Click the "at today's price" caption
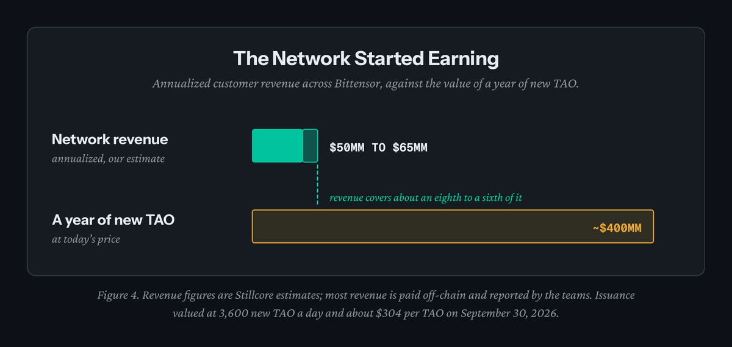732x347 pixels. [86, 239]
